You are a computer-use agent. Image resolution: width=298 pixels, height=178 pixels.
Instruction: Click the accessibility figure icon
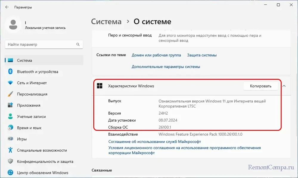10,150
